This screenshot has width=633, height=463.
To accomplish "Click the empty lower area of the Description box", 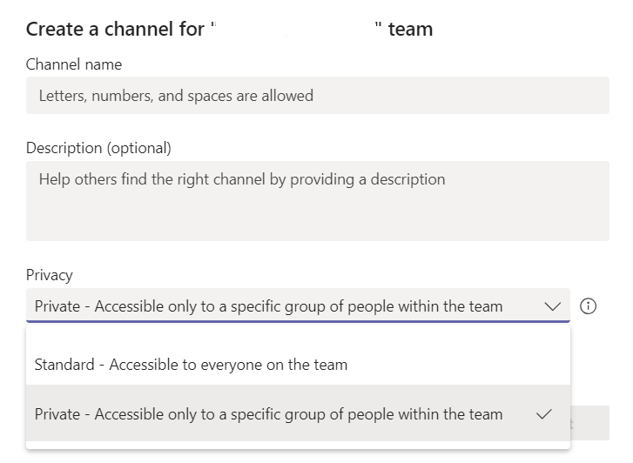I will [317, 218].
